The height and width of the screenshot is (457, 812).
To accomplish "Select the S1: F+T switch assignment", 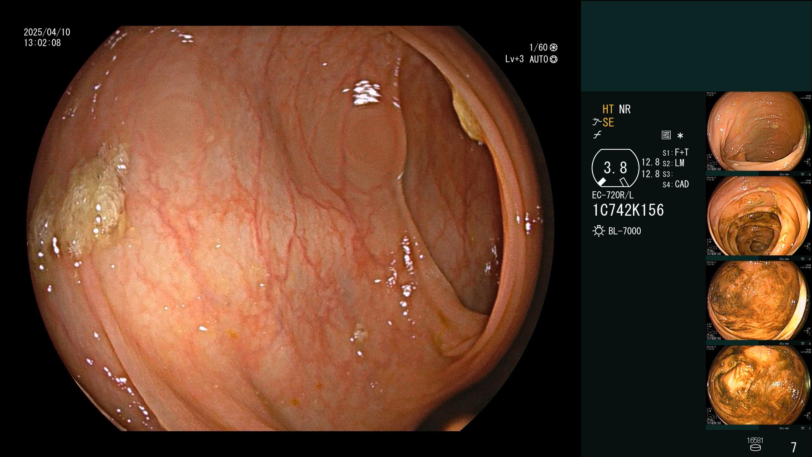I will pyautogui.click(x=675, y=152).
